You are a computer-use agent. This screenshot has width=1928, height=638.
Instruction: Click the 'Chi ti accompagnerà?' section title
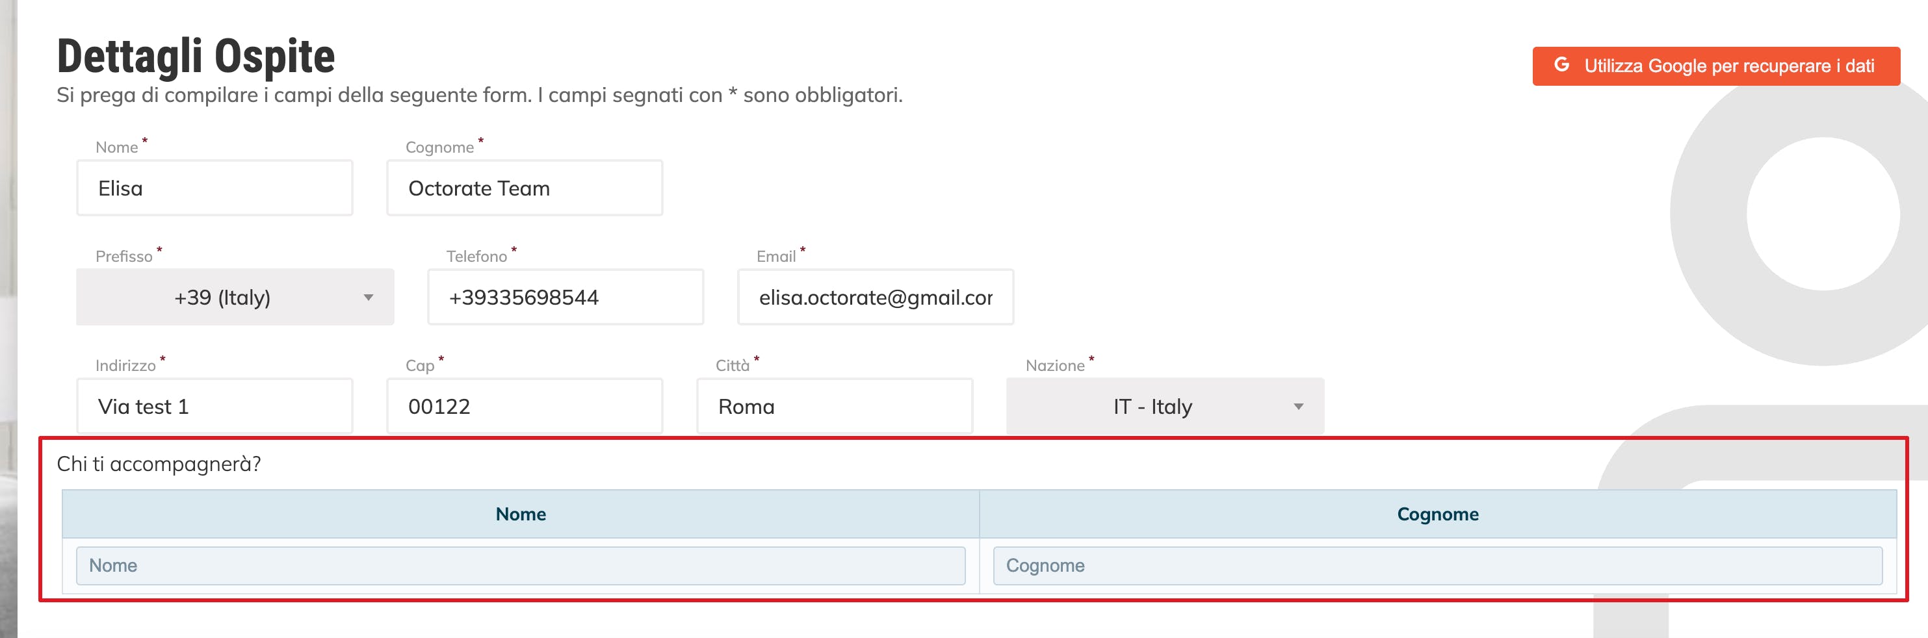(x=159, y=465)
